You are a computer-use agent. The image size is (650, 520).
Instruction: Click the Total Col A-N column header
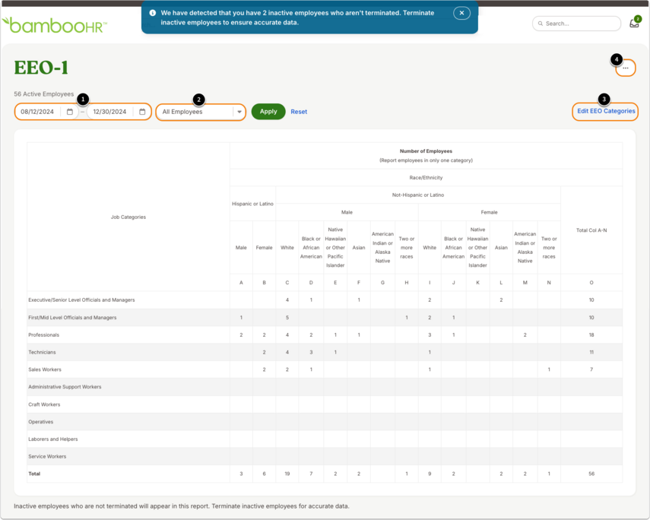pos(591,230)
